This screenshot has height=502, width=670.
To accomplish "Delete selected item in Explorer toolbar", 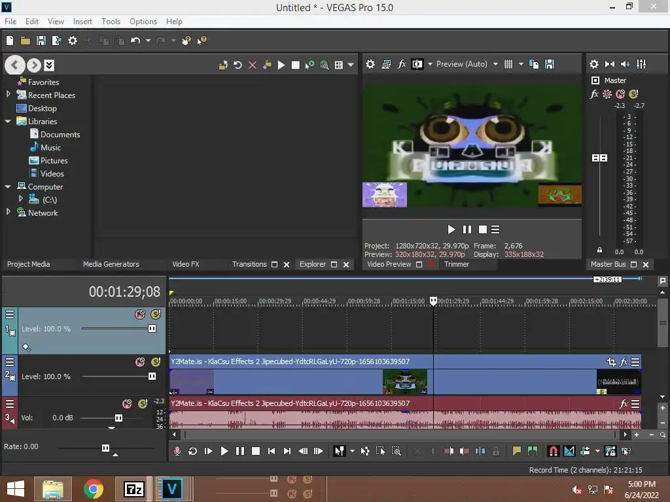I will 253,65.
